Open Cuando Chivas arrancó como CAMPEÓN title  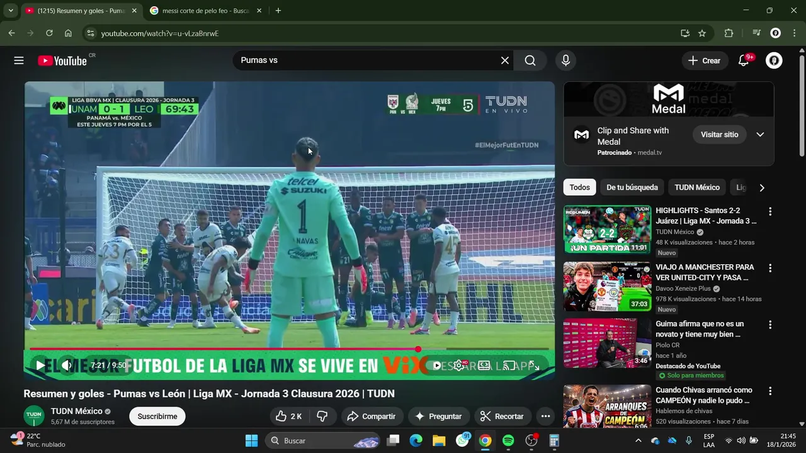(x=703, y=395)
